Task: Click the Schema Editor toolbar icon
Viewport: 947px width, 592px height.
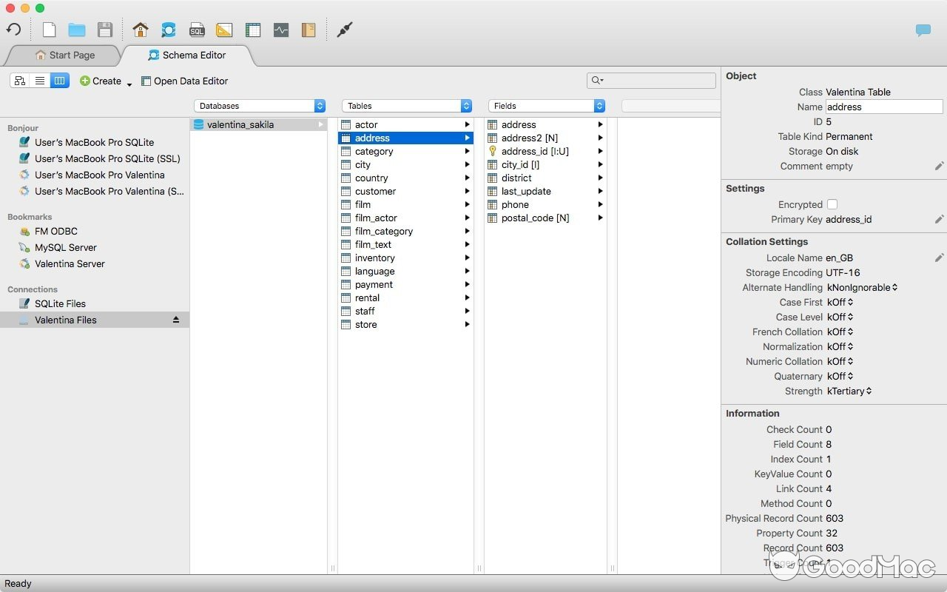Action: pos(169,30)
